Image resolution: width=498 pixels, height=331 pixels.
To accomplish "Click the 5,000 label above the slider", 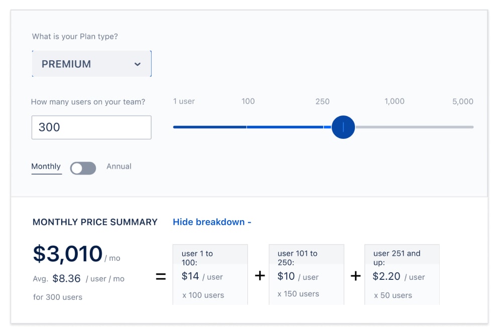I will pyautogui.click(x=462, y=101).
